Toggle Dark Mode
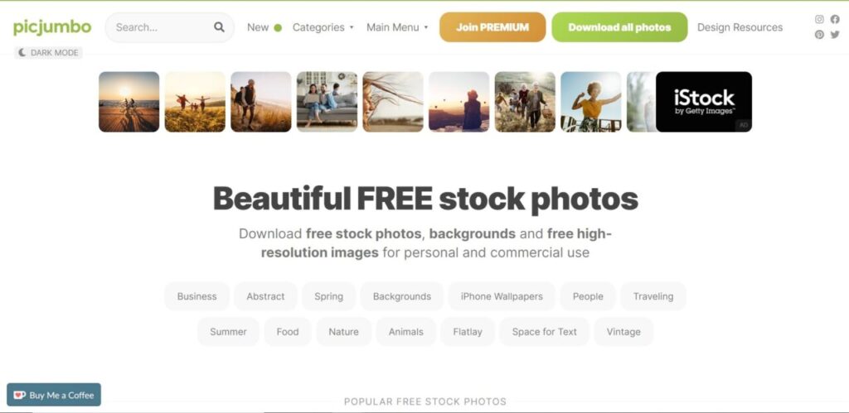 pos(48,53)
